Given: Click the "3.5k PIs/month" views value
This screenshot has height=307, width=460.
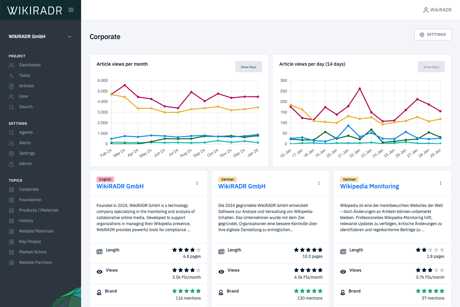Looking at the screenshot, I should coord(187,277).
